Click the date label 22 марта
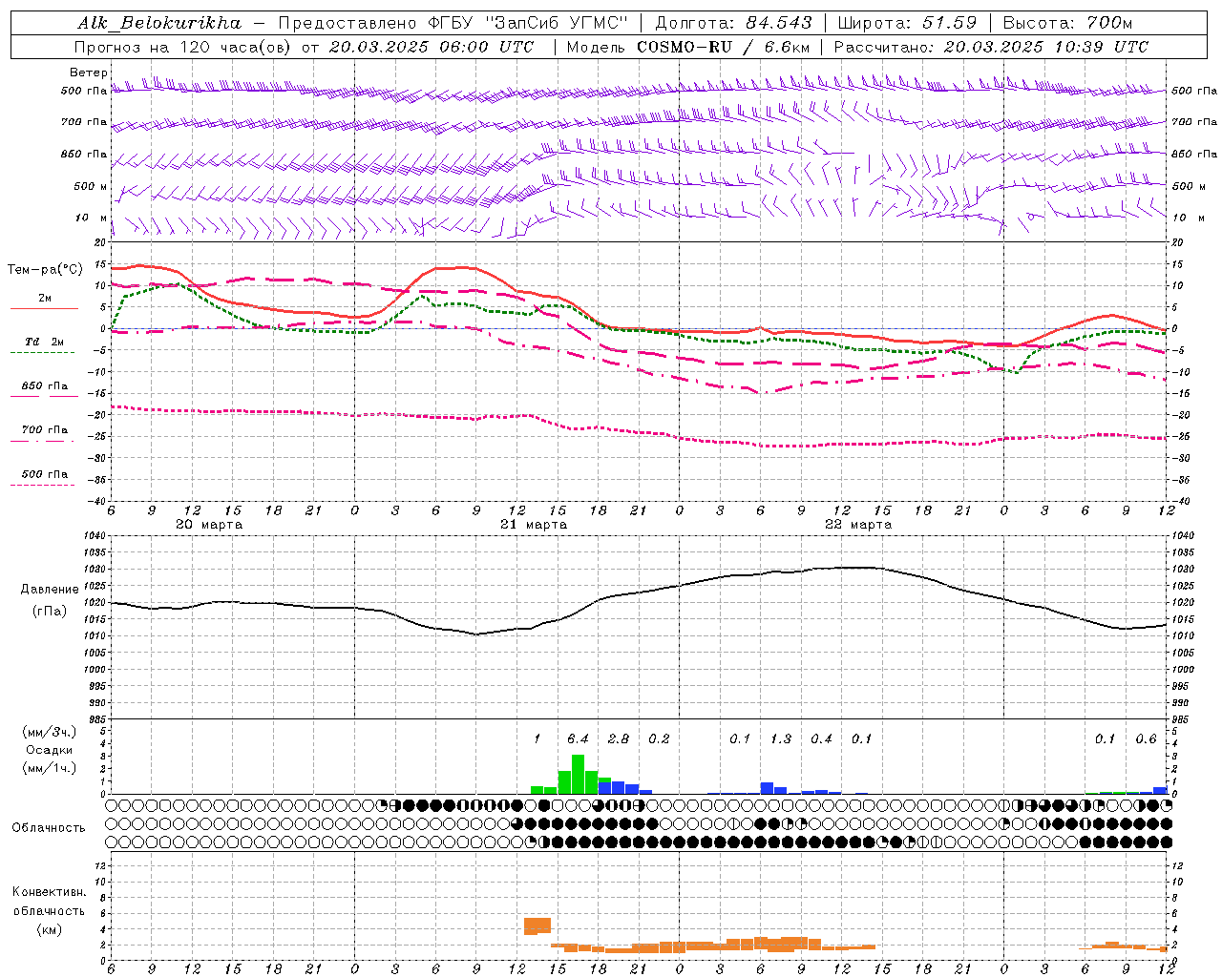Screen dimensions: 1222x977 pos(858,525)
